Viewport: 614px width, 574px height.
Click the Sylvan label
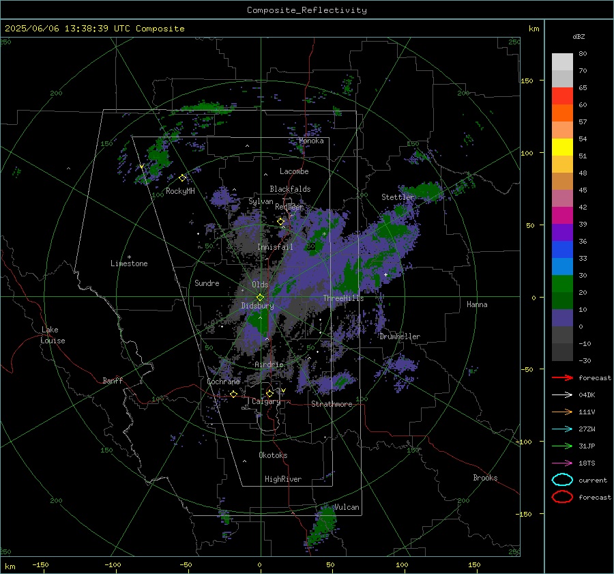(x=261, y=201)
